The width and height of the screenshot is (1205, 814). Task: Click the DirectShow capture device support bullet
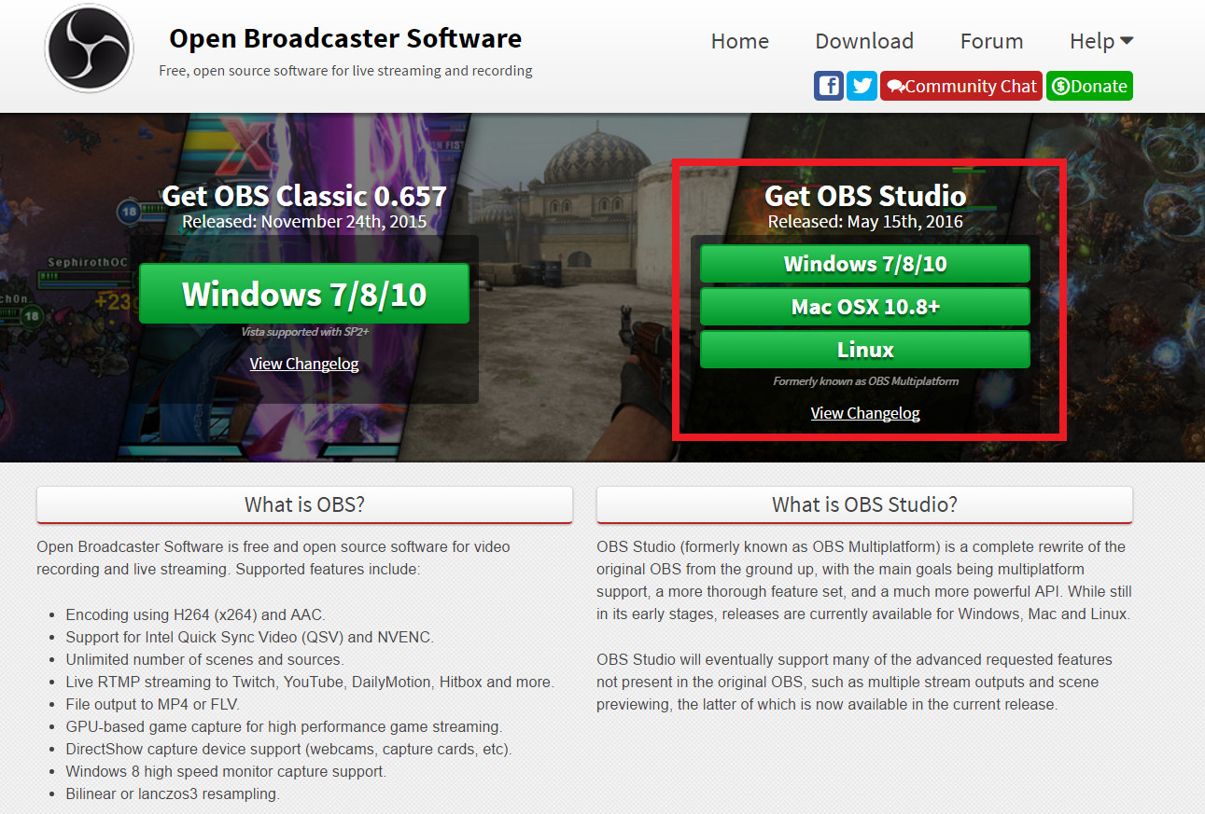click(288, 749)
